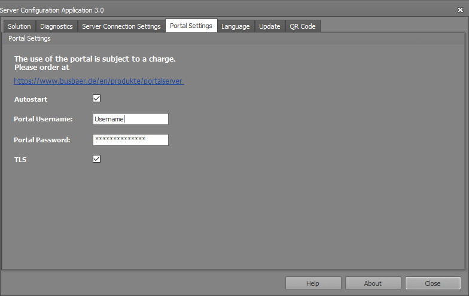Focus the Portal Password field

[130, 140]
